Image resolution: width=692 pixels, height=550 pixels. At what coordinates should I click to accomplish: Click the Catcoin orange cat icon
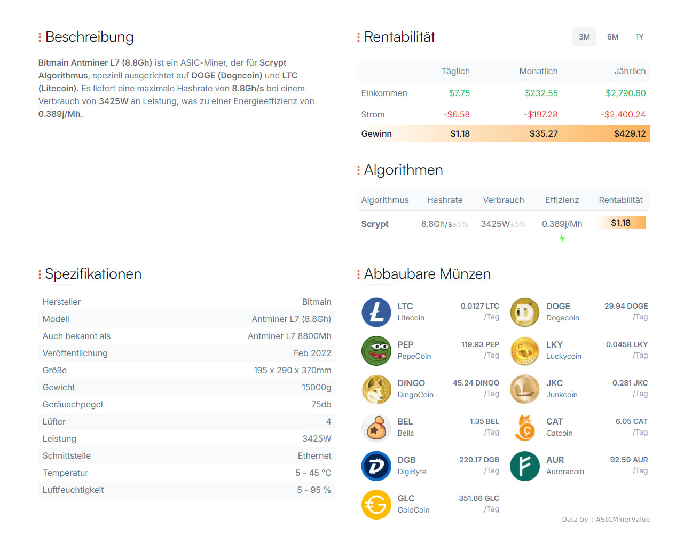[525, 428]
